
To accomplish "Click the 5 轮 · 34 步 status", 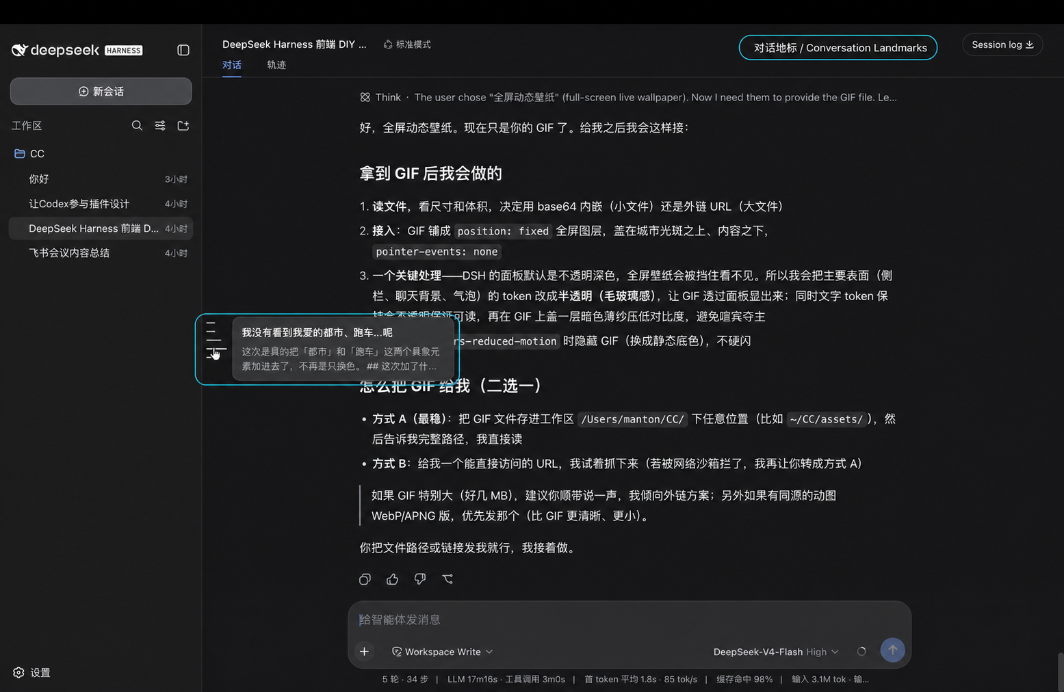I will pos(405,679).
